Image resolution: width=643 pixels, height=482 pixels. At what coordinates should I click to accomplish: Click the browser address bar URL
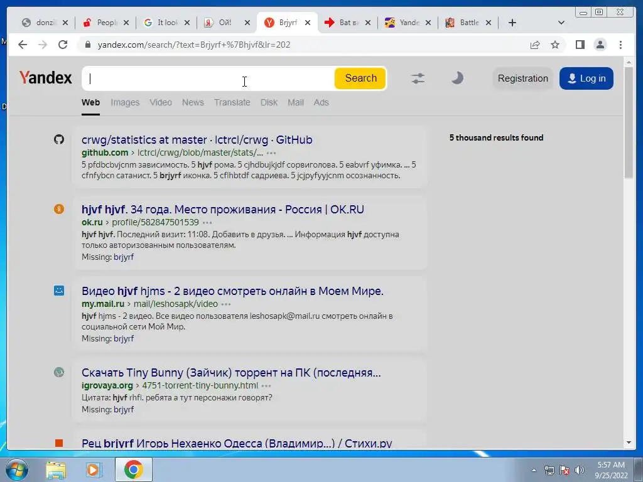tap(193, 45)
